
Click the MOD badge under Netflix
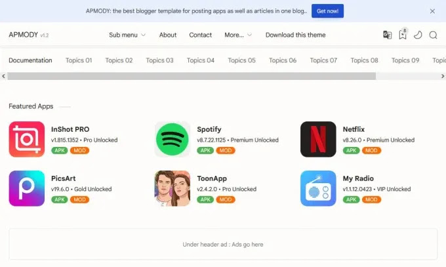[371, 151]
